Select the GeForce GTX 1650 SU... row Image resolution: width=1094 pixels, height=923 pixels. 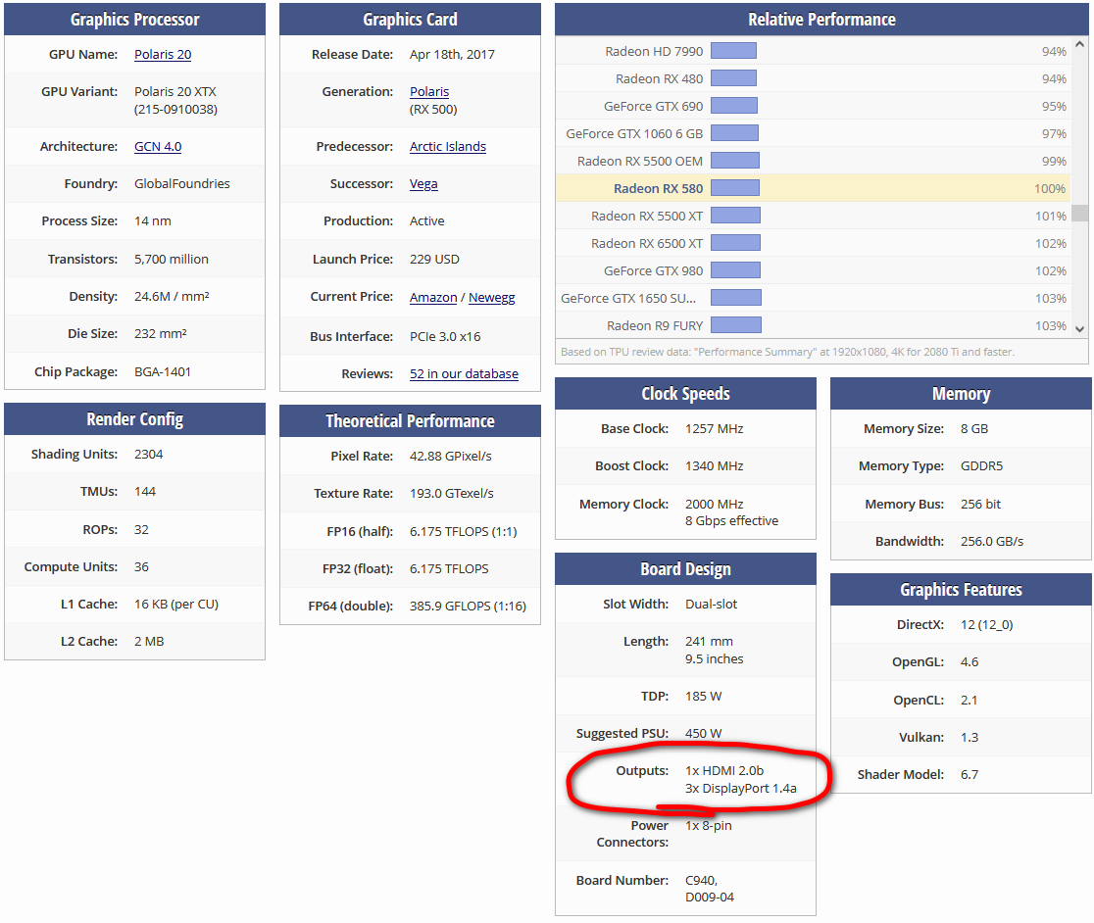[813, 298]
